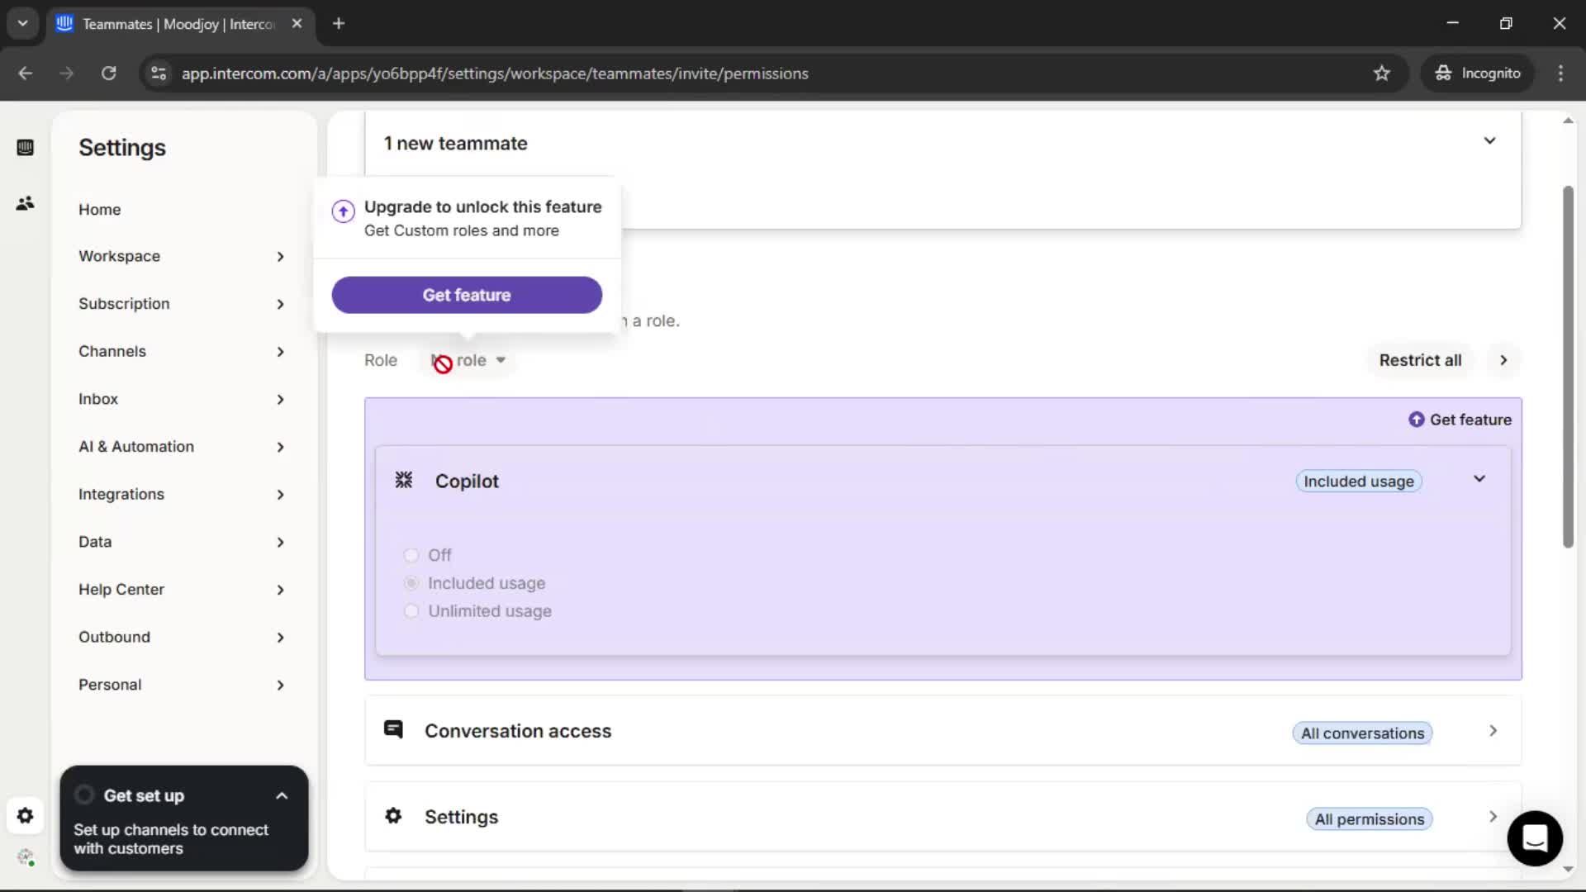1586x892 pixels.
Task: Open the Intercom inbox icon in left rail
Action: coord(25,147)
